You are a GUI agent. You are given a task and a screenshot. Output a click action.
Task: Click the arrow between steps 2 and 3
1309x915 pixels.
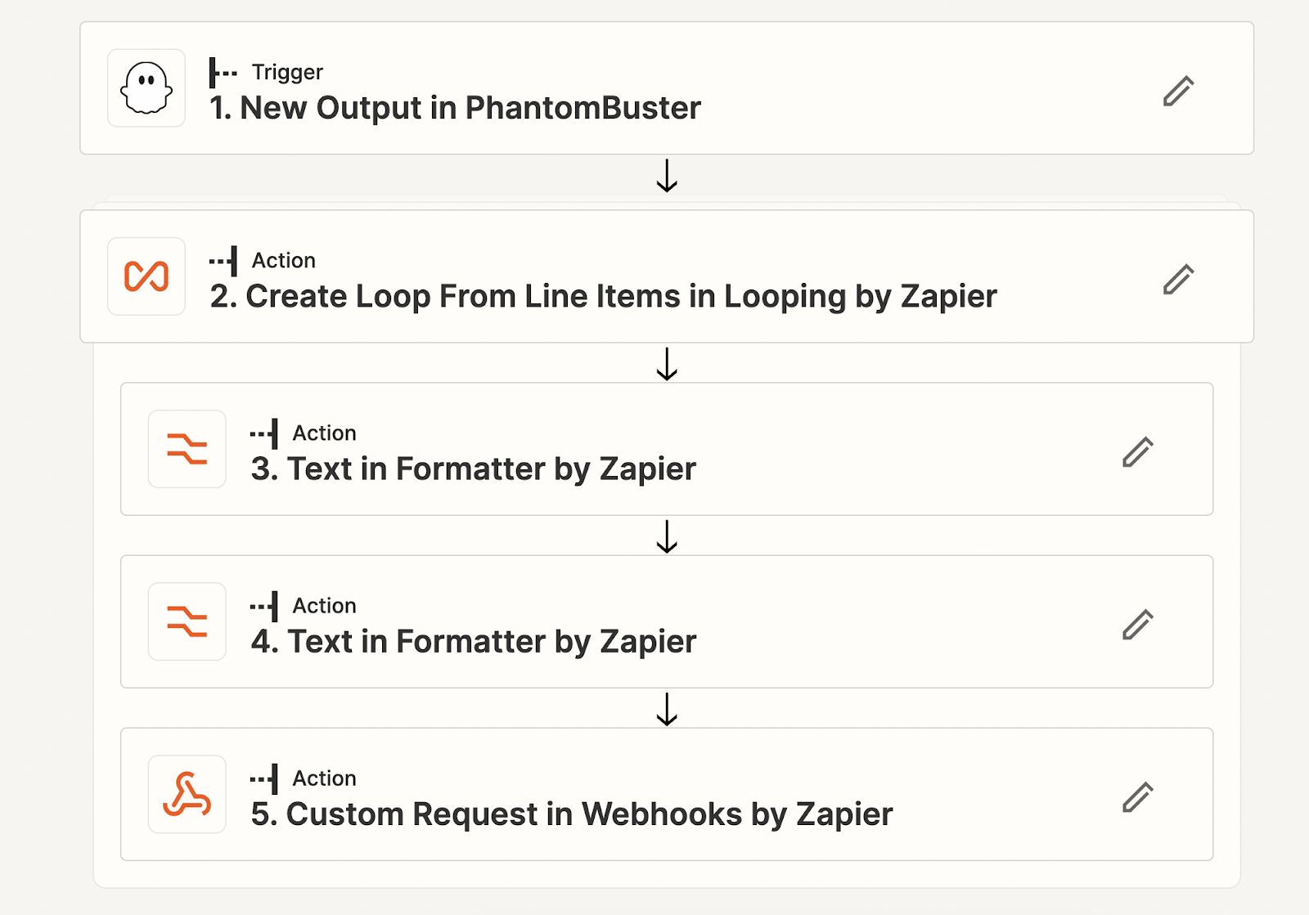coord(667,364)
